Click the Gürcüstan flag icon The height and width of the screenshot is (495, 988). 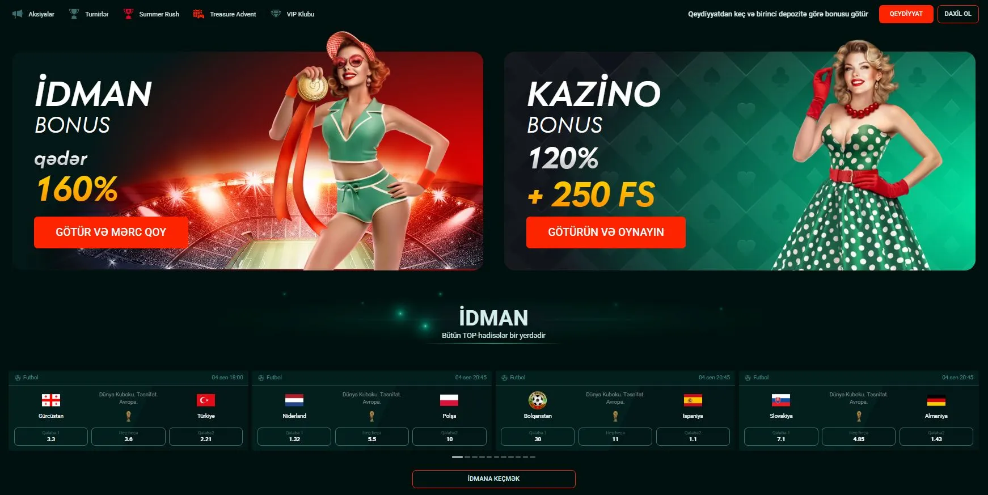point(51,400)
